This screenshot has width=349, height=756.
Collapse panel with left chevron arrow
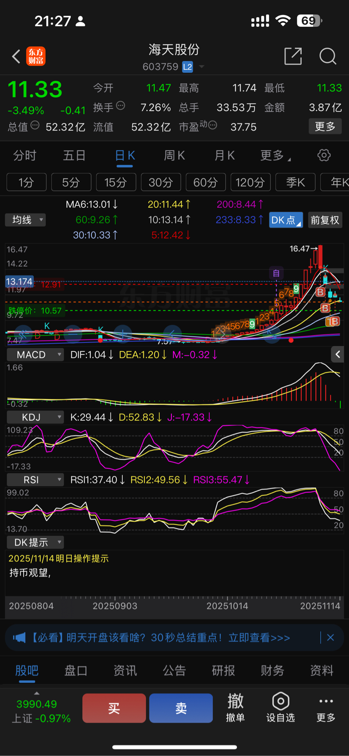click(337, 354)
